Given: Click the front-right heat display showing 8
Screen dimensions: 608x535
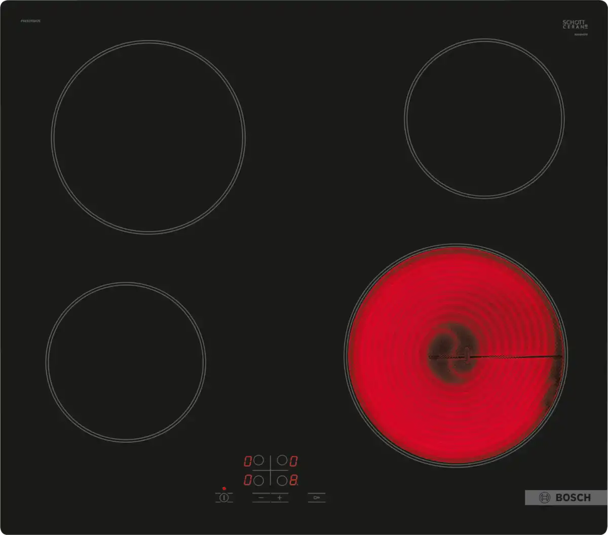Looking at the screenshot, I should [293, 479].
